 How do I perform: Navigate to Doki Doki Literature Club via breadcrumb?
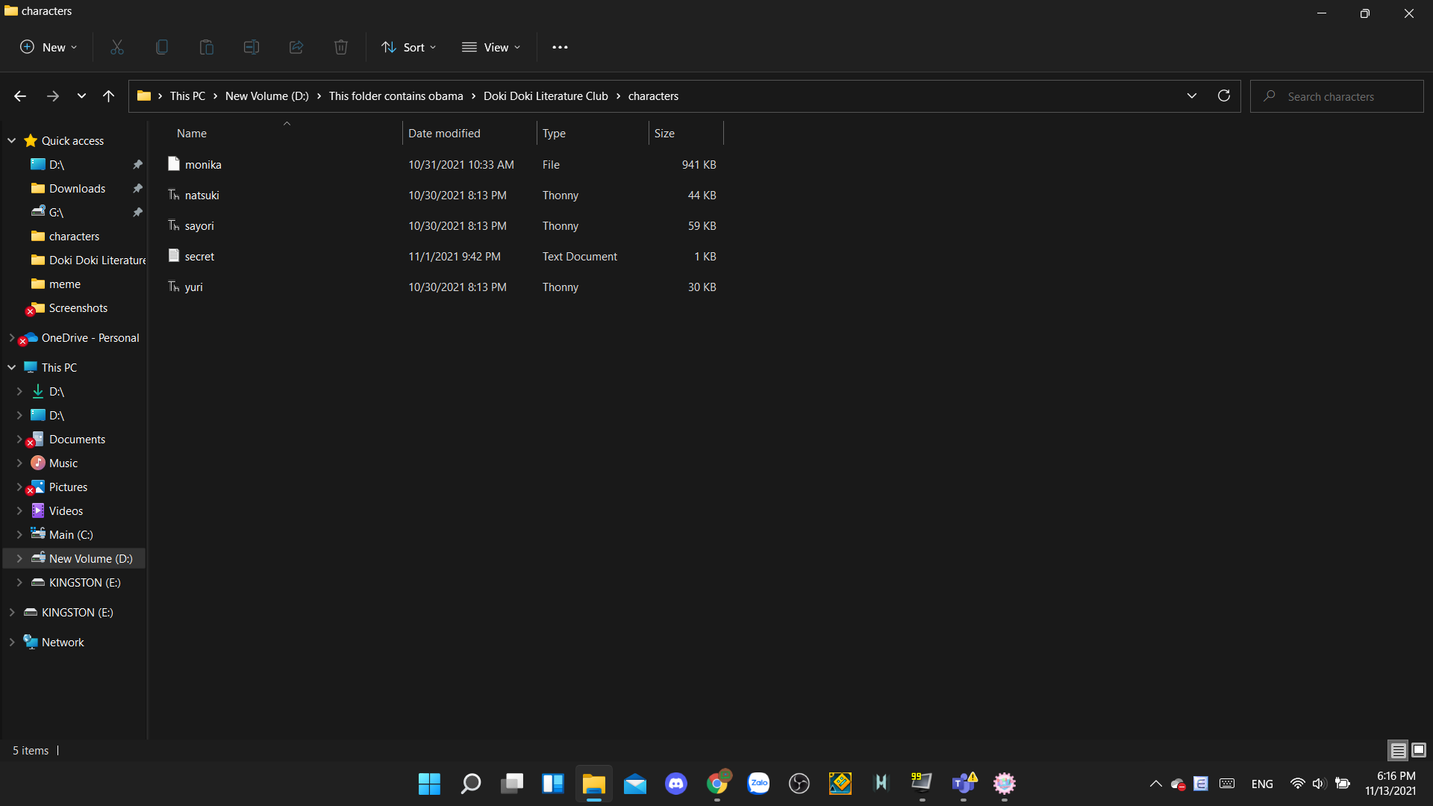coord(546,96)
